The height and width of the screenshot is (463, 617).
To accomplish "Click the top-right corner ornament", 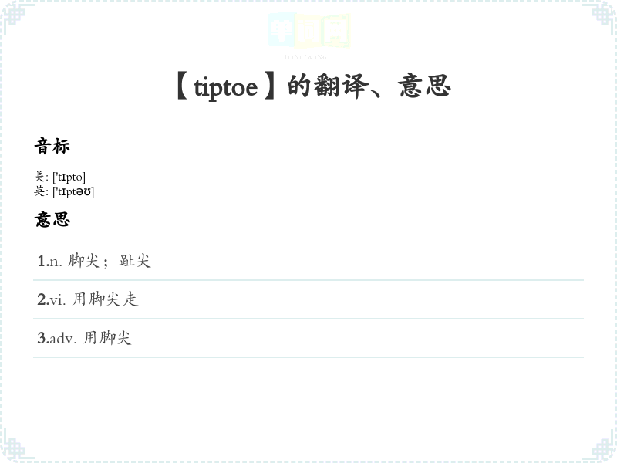I will pos(603,14).
